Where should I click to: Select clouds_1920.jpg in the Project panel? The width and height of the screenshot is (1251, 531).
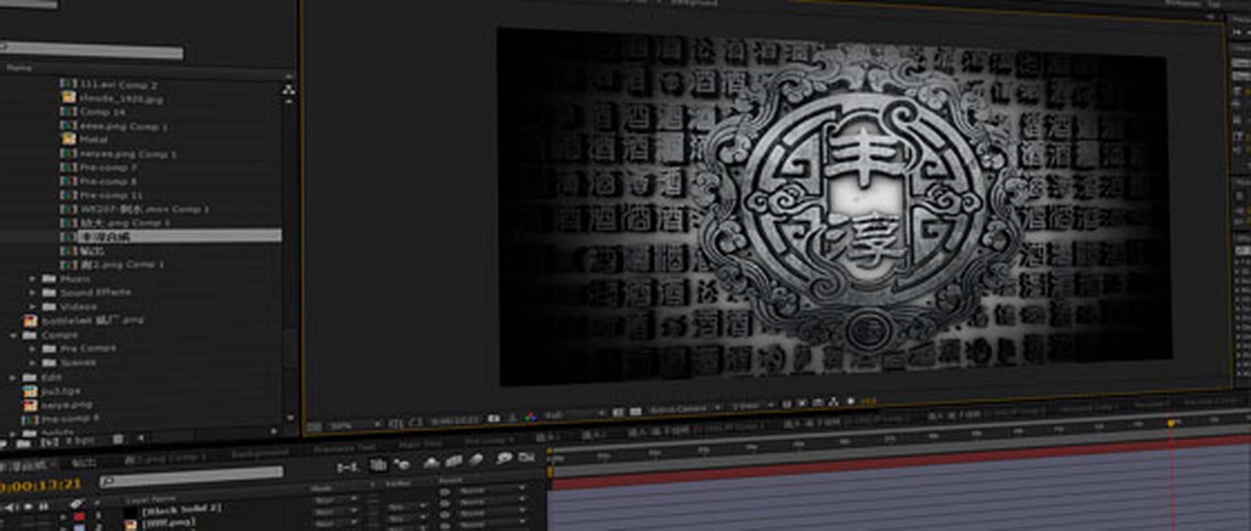tap(121, 99)
